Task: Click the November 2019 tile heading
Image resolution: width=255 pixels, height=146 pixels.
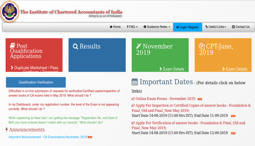Action: 154,49
